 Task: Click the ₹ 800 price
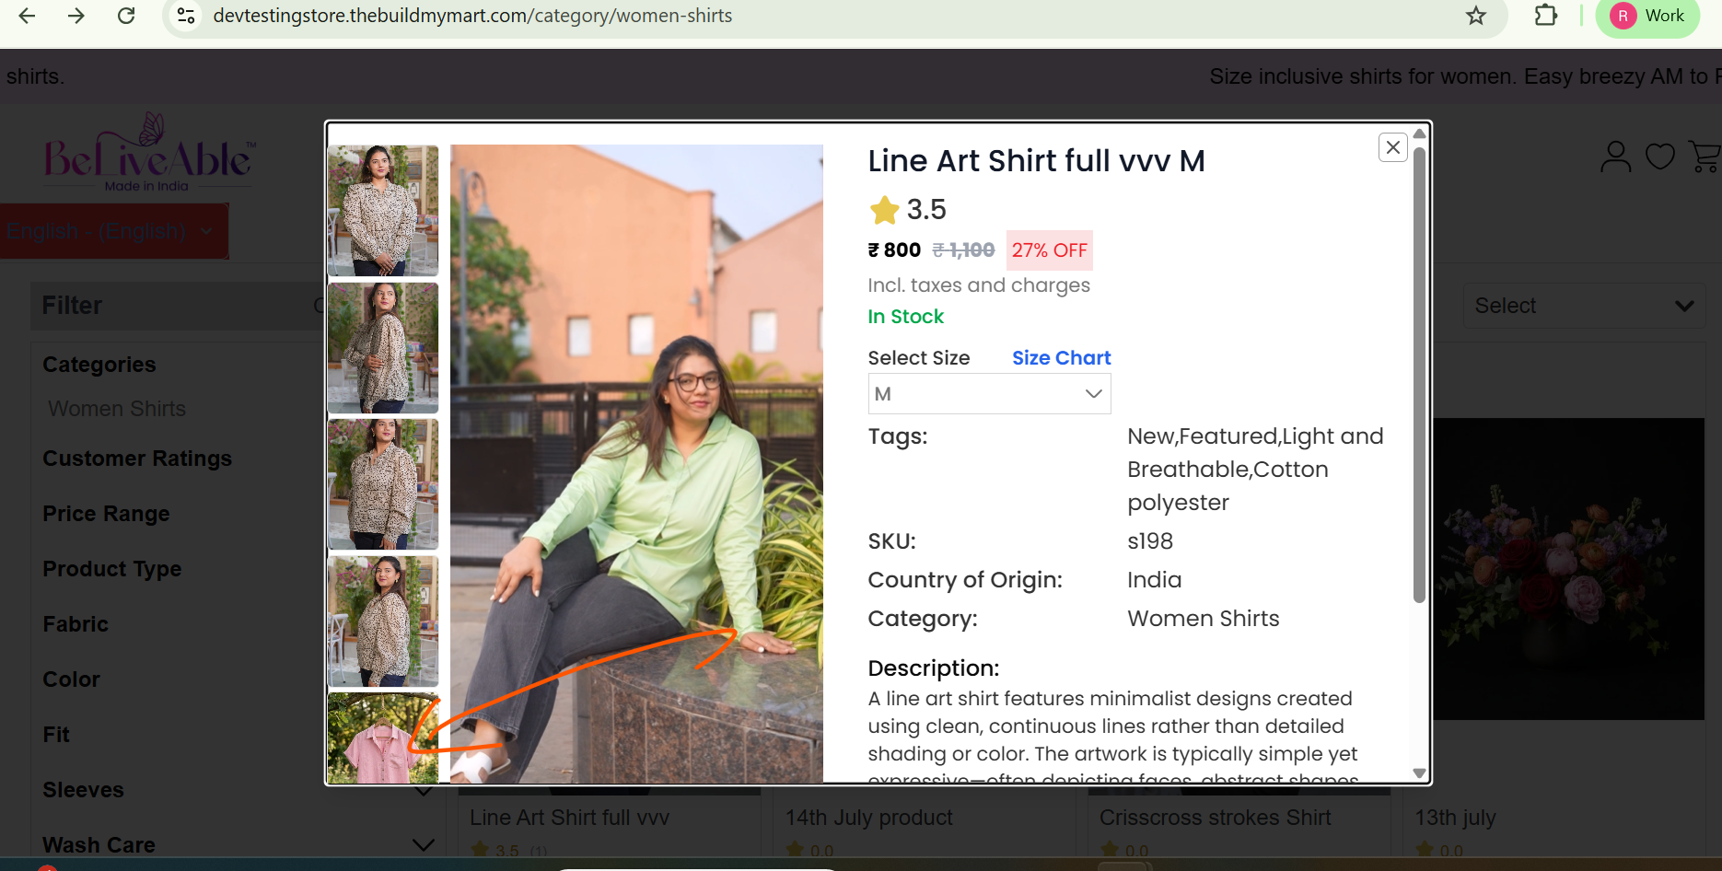point(894,250)
